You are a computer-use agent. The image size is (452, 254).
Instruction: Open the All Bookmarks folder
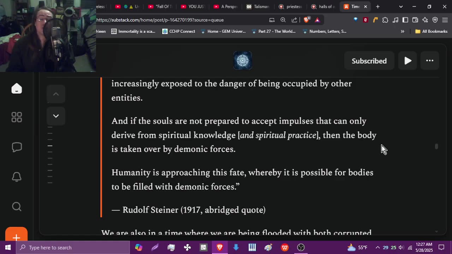pyautogui.click(x=431, y=31)
